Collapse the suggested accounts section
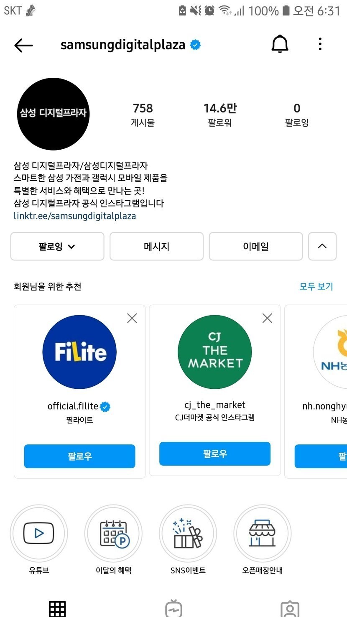 tap(322, 247)
